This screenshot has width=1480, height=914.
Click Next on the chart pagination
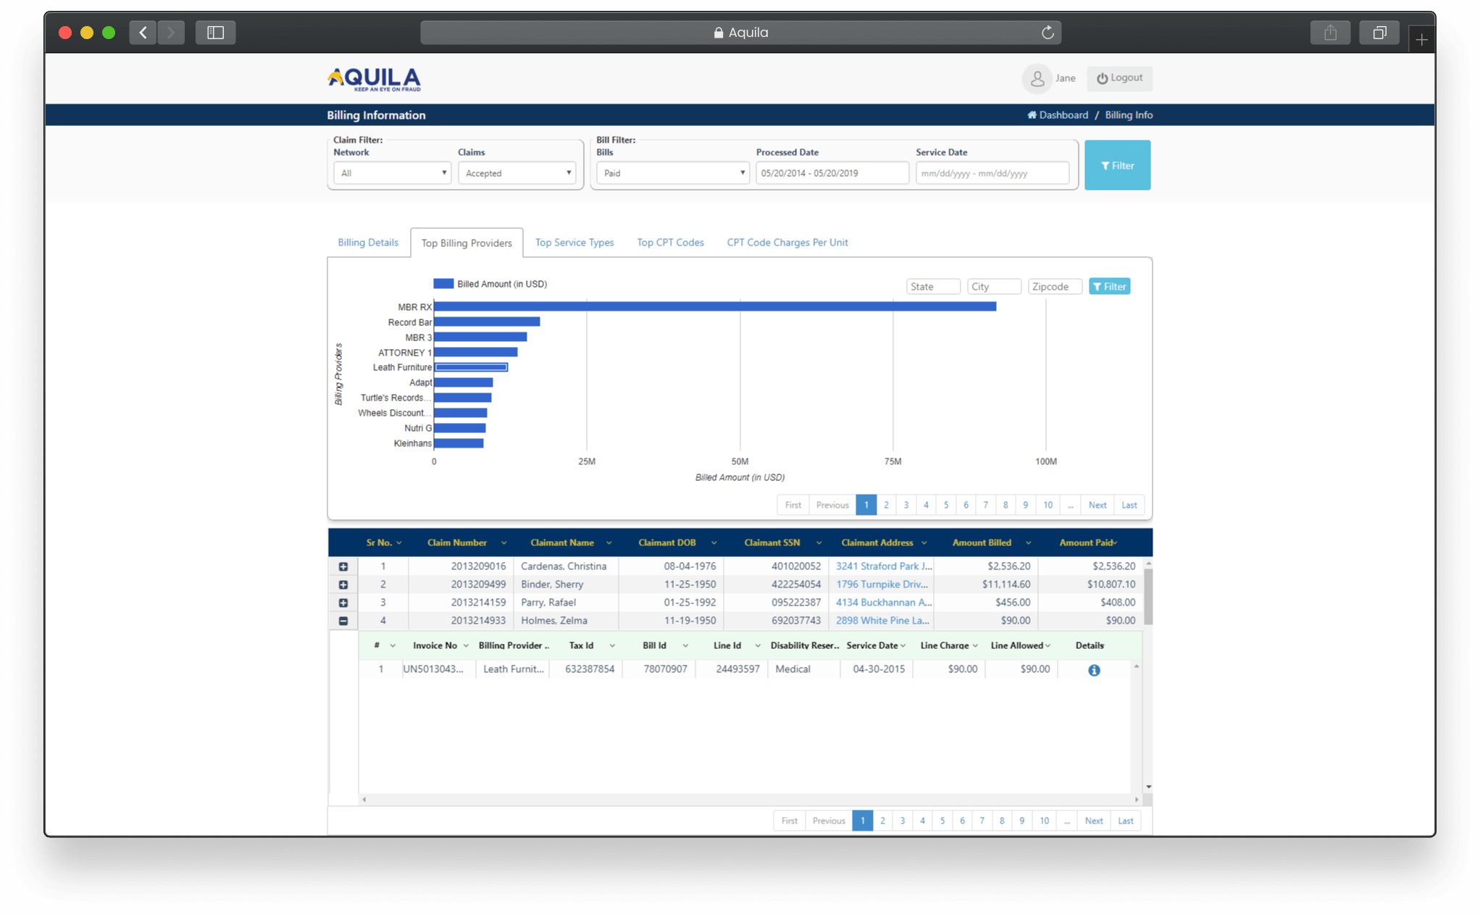coord(1097,505)
